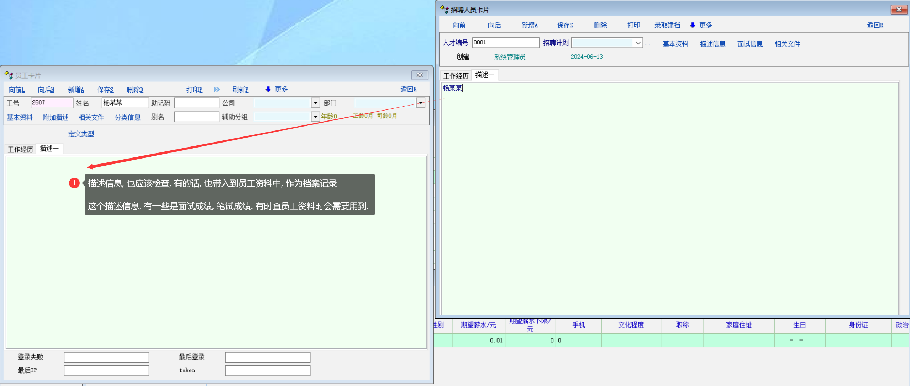The height and width of the screenshot is (386, 910).
Task: Expand the 招聘计划 combo box
Action: [638, 43]
